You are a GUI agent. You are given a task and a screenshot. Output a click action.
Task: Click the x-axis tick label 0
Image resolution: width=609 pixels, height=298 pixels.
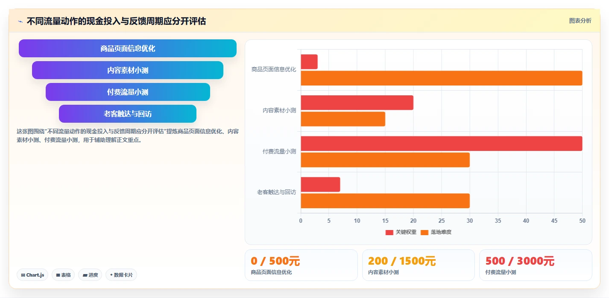pos(301,221)
